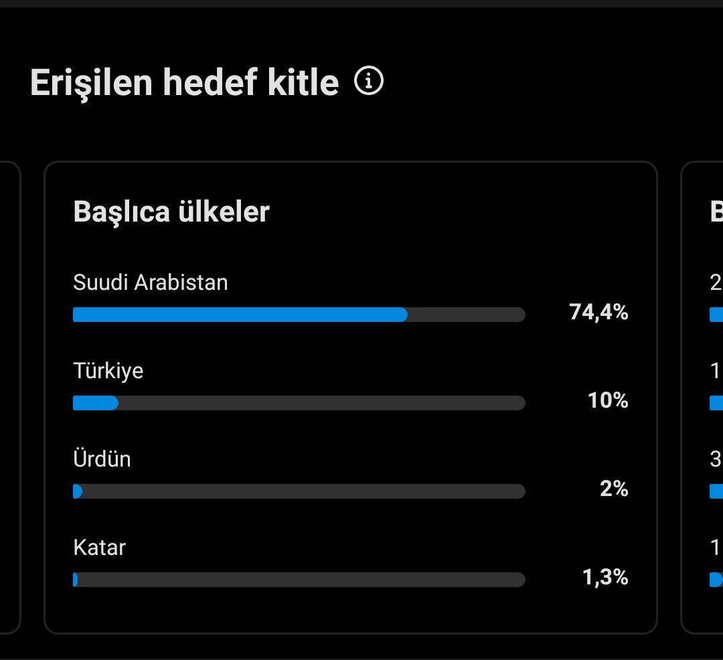Viewport: 723px width, 660px height.
Task: Tap the 10% value for Türkiye
Action: [x=608, y=400]
